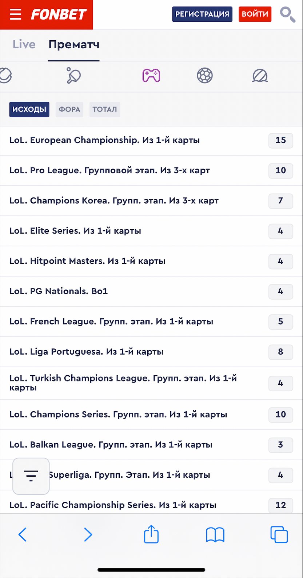
Task: Click the РЕГИСТРАЦИЯ button
Action: (202, 14)
